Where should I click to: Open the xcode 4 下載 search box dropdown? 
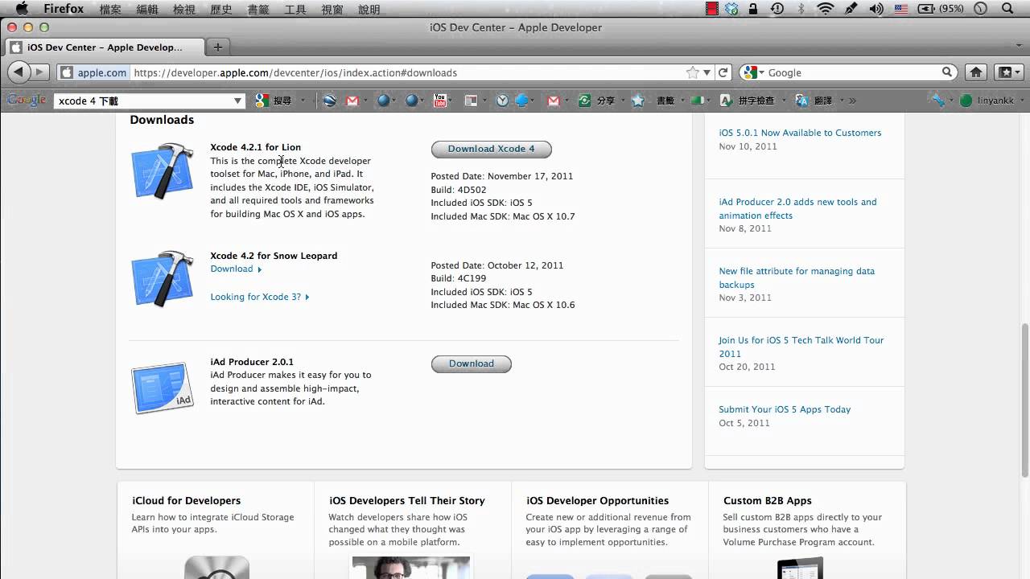click(237, 101)
